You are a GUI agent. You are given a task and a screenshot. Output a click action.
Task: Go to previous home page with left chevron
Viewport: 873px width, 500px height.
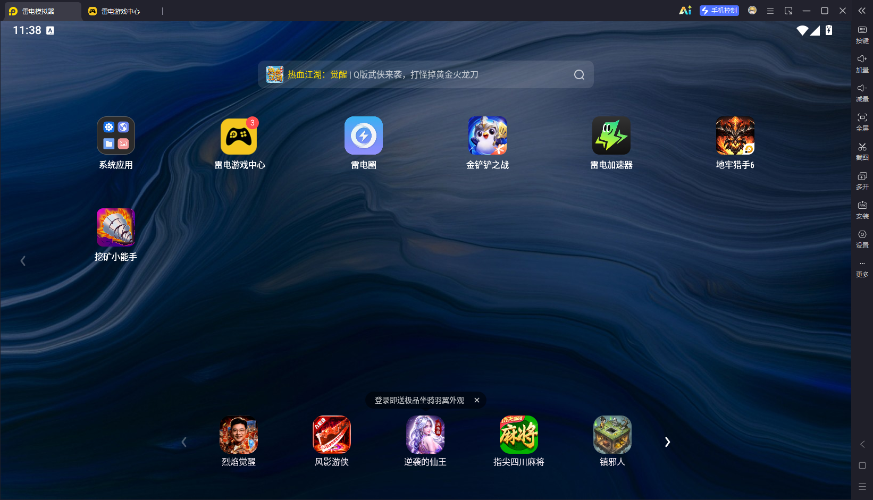[23, 261]
